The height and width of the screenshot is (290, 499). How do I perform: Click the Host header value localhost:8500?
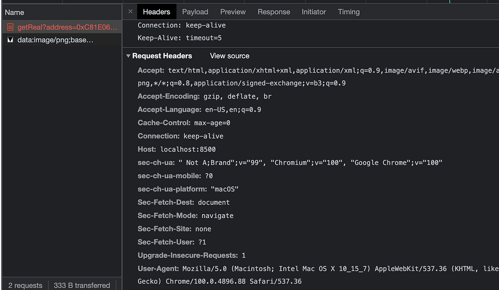(x=188, y=150)
